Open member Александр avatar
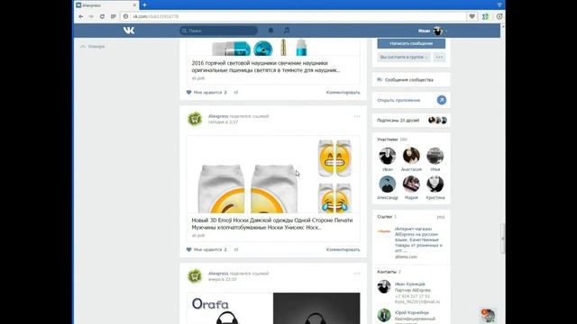The image size is (577, 324). [x=388, y=184]
